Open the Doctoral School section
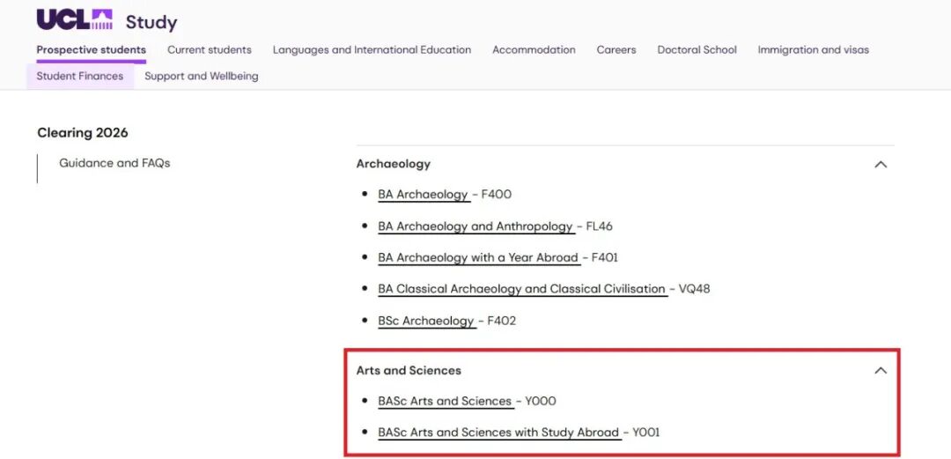 (x=697, y=50)
